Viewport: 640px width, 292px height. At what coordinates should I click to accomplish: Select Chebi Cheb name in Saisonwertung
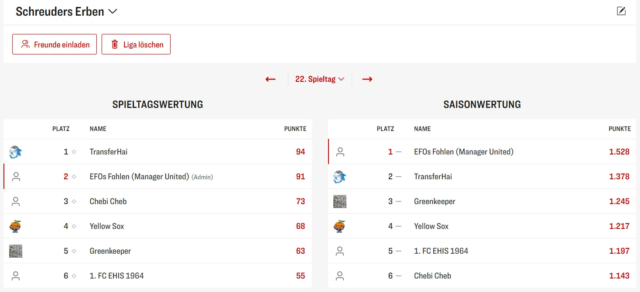coord(432,276)
